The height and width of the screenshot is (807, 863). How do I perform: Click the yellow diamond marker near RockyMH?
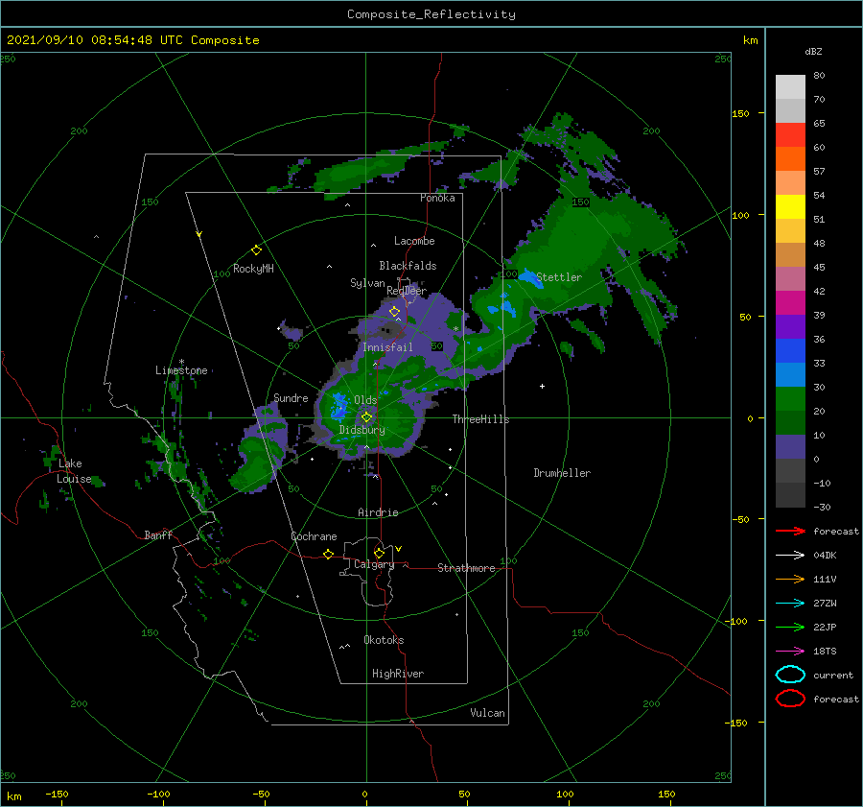256,250
